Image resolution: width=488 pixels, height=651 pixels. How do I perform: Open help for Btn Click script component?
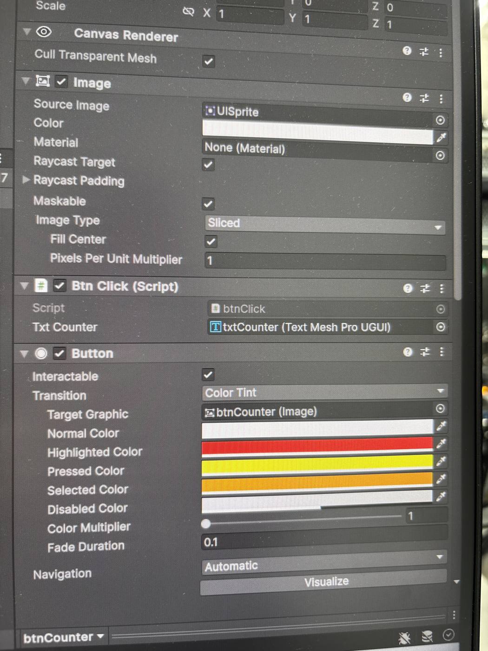click(x=408, y=288)
